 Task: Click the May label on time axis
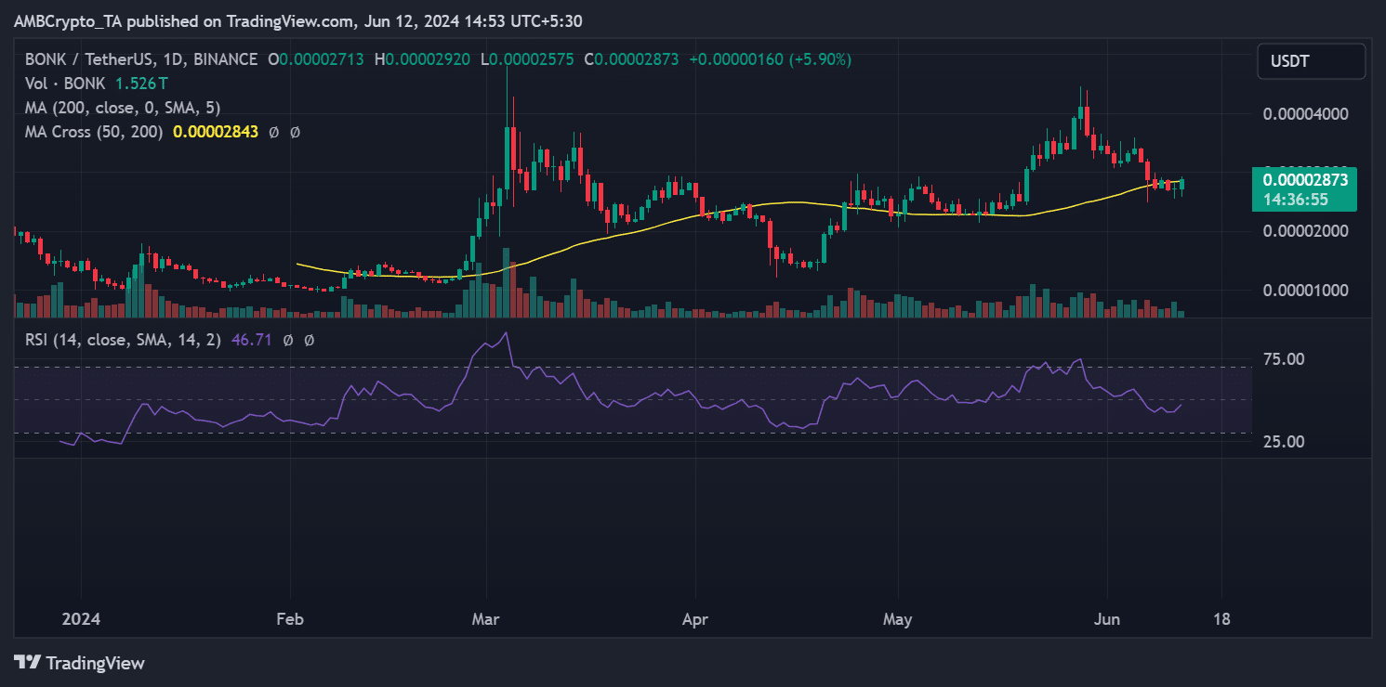897,619
